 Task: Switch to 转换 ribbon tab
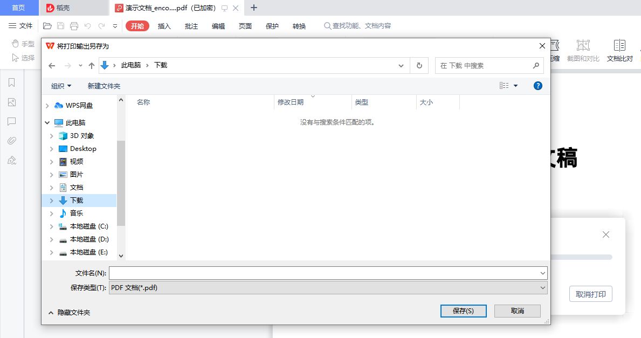[299, 26]
